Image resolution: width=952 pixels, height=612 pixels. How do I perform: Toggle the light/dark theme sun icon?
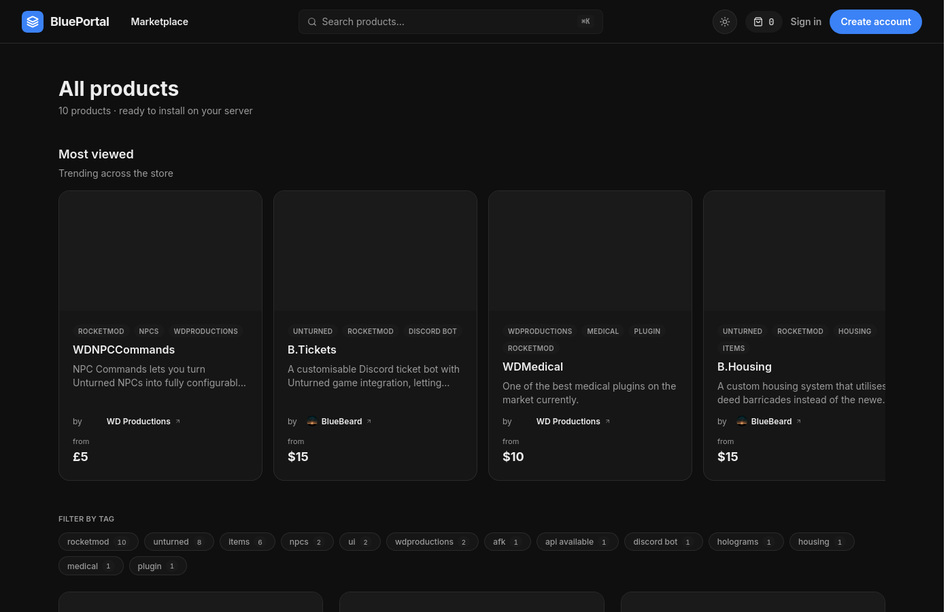coord(725,22)
